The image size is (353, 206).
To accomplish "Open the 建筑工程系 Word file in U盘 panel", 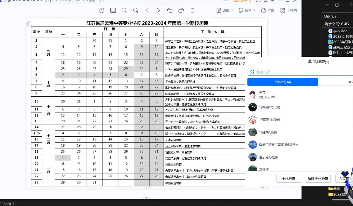I will coord(340,47).
